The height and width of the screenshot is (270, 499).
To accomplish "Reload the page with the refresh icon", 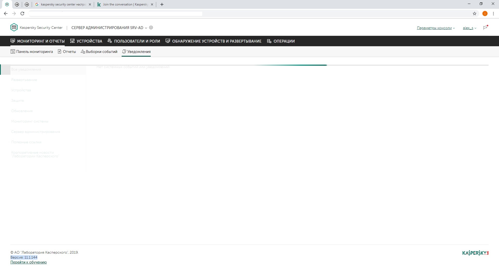I will [22, 14].
